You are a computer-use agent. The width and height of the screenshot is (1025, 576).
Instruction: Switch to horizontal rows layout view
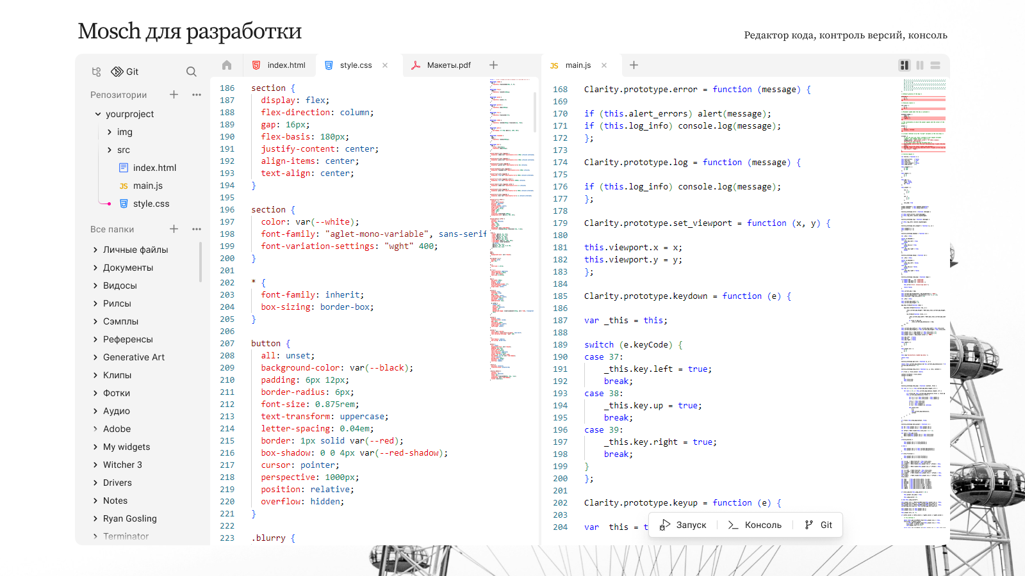935,65
